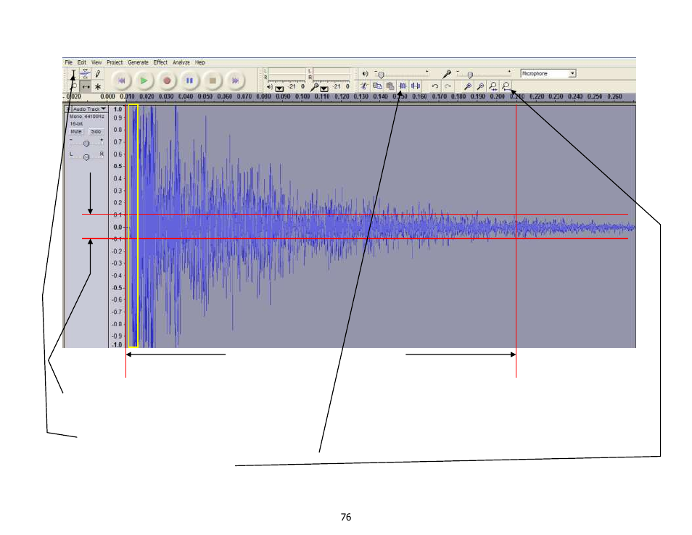Image resolution: width=692 pixels, height=535 pixels.
Task: Adjust the track gain slider handle
Action: pyautogui.click(x=86, y=144)
